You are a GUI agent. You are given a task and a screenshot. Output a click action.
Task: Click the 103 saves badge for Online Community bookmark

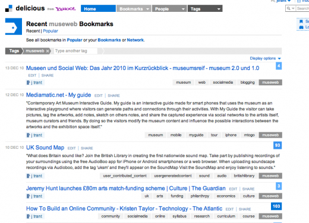[x=276, y=206]
